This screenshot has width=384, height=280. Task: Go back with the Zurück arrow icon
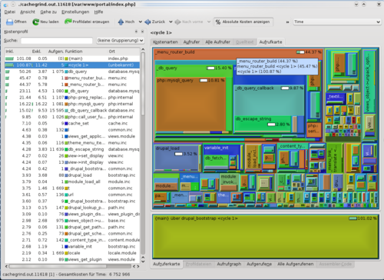(147, 22)
